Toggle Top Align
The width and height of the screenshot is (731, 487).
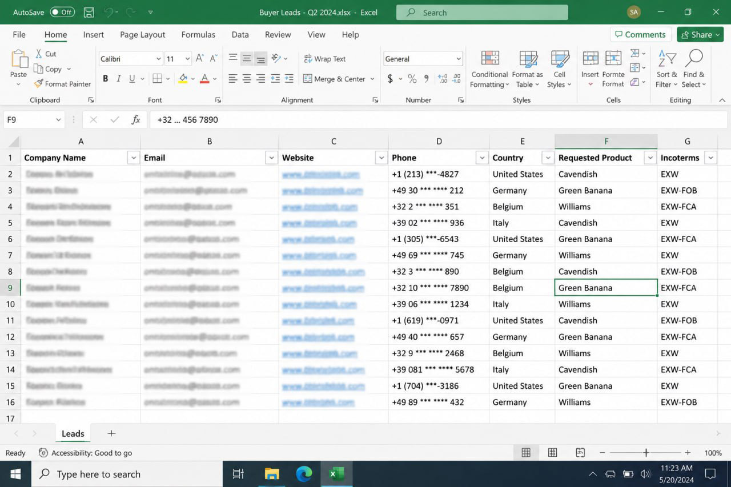[233, 58]
